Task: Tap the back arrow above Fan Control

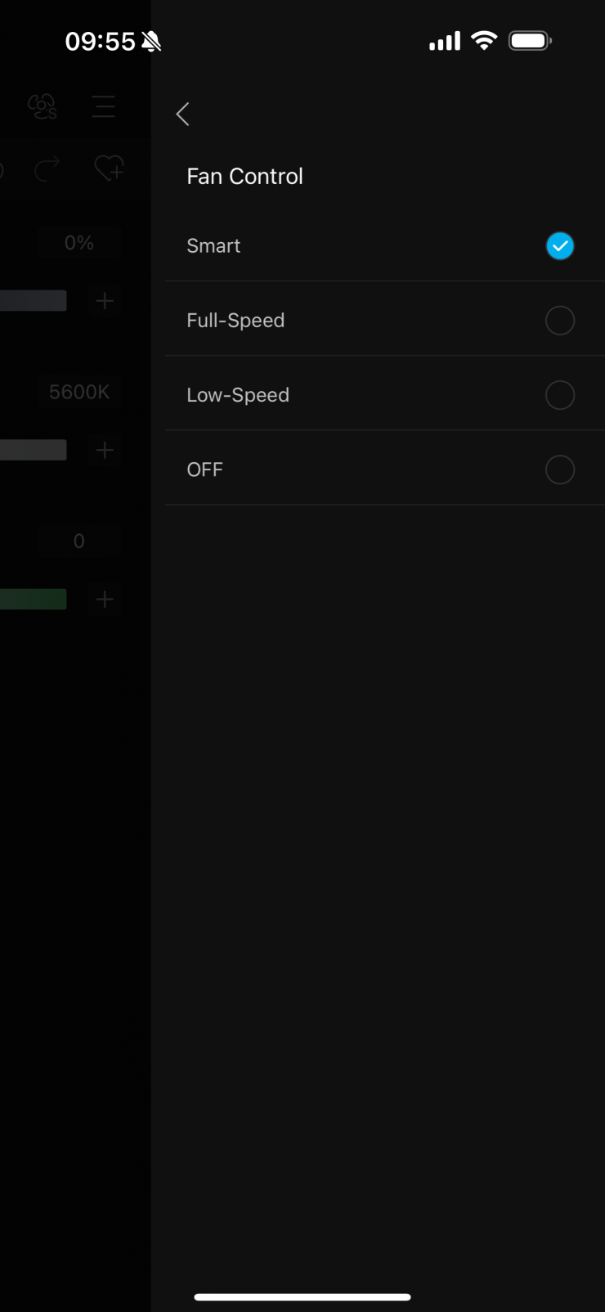Action: (x=183, y=115)
